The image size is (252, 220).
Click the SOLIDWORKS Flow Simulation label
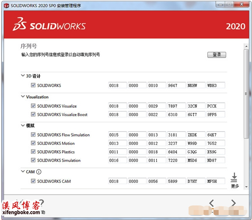[x=63, y=135]
